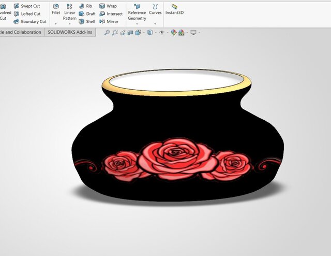331x256 pixels.
Task: Open the Reference Geometry dropdown
Action: tap(137, 24)
